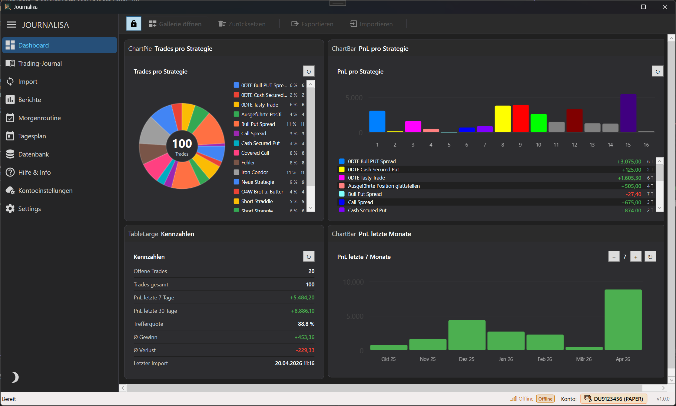Reload the Kennzahlen table
Screen dimensions: 676x406
click(x=308, y=256)
